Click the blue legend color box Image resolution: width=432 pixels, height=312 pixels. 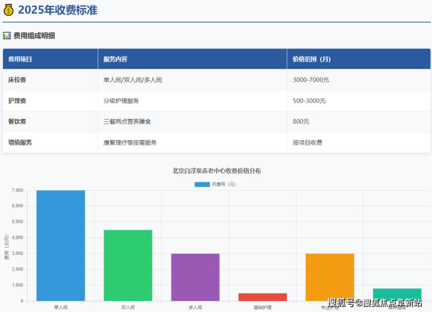(202, 184)
